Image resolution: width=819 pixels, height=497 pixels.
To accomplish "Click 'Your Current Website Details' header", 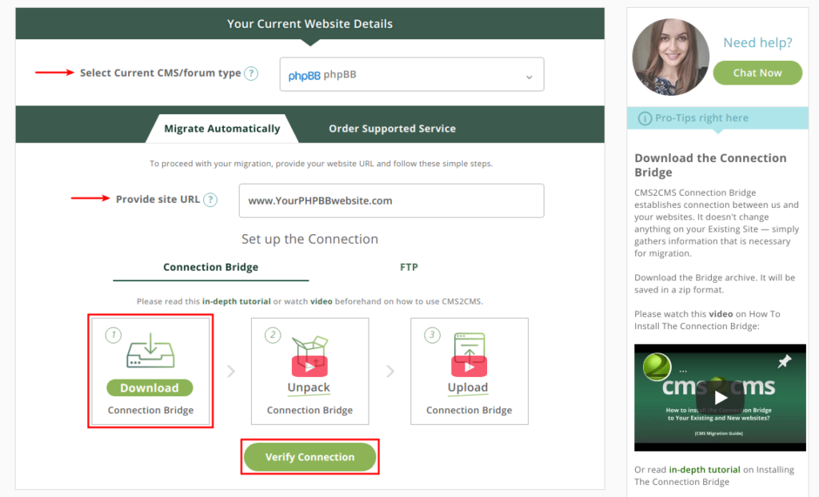I will point(310,23).
